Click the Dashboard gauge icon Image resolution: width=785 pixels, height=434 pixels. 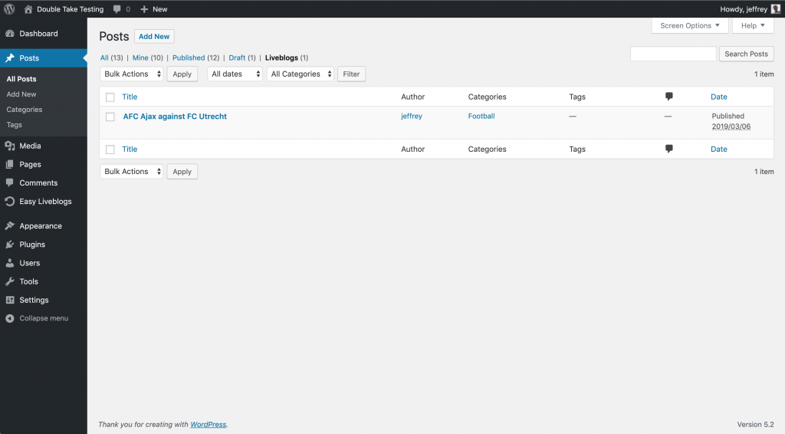[x=9, y=34]
